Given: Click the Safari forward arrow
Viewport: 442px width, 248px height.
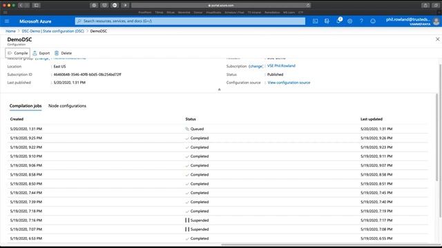Looking at the screenshot, I should pos(27,5).
